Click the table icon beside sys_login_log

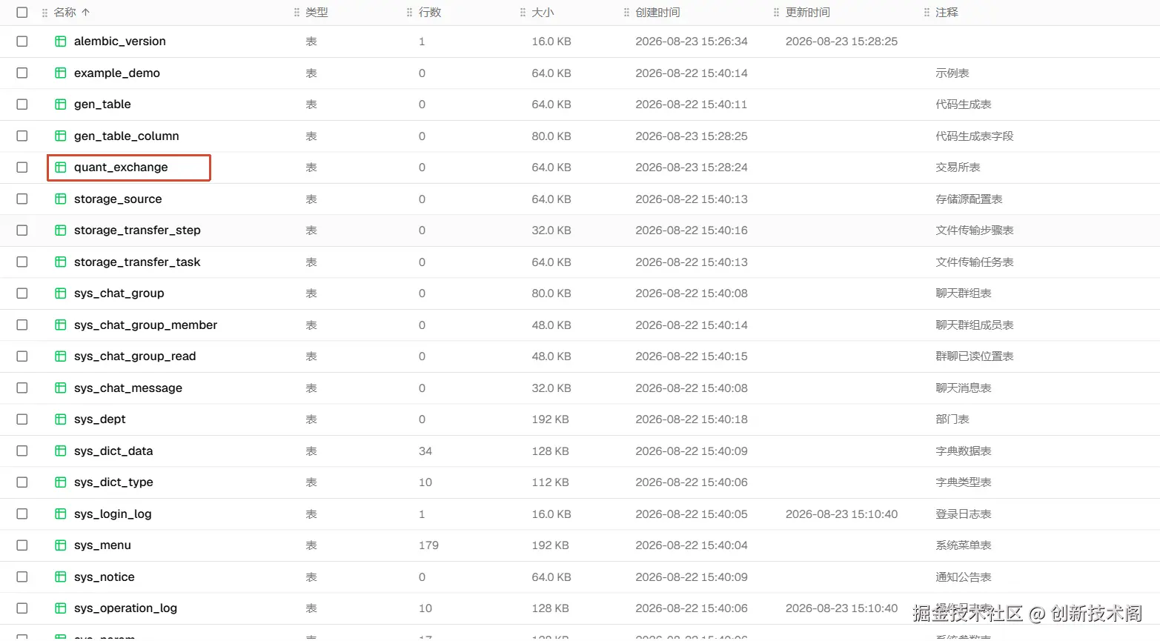(x=61, y=514)
